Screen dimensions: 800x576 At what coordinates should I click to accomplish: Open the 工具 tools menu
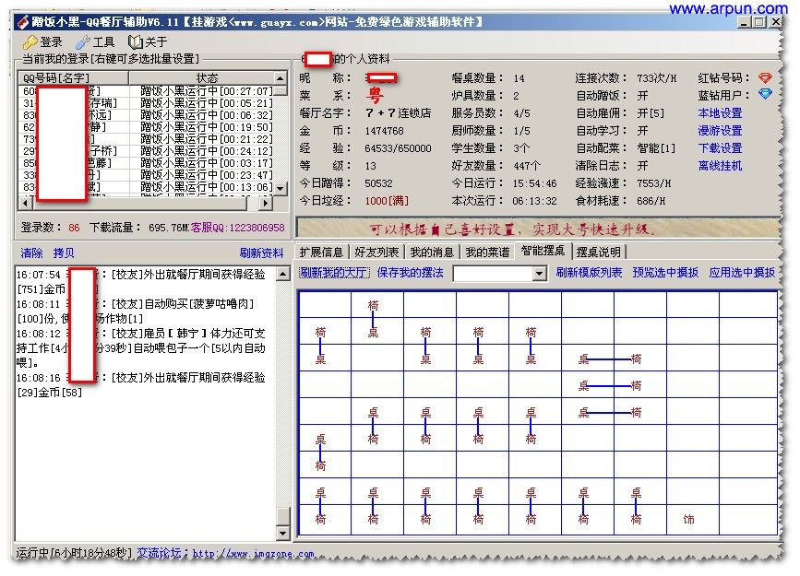pyautogui.click(x=95, y=41)
